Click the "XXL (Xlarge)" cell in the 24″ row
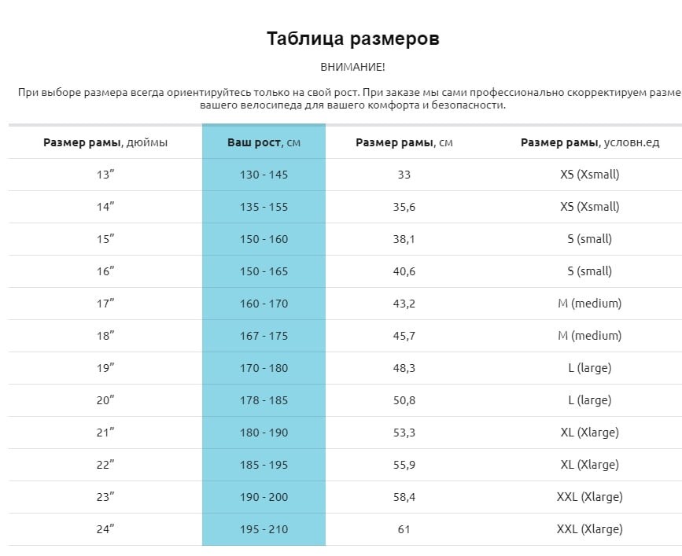The width and height of the screenshot is (682, 556). pos(589,529)
